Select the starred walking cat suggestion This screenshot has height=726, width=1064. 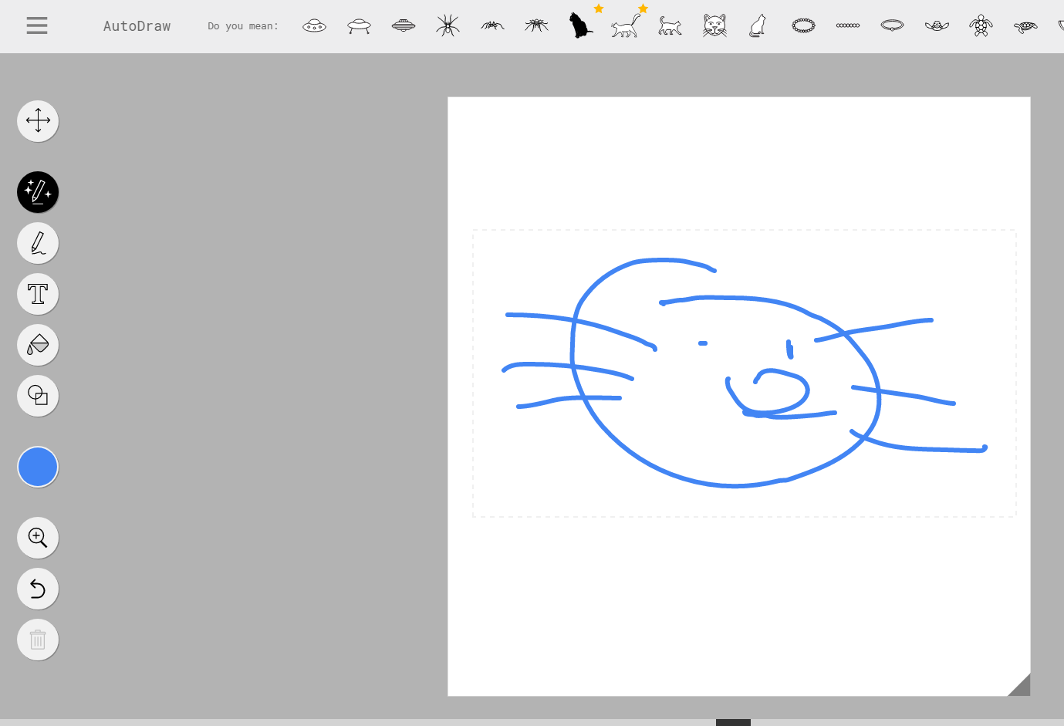(x=625, y=26)
